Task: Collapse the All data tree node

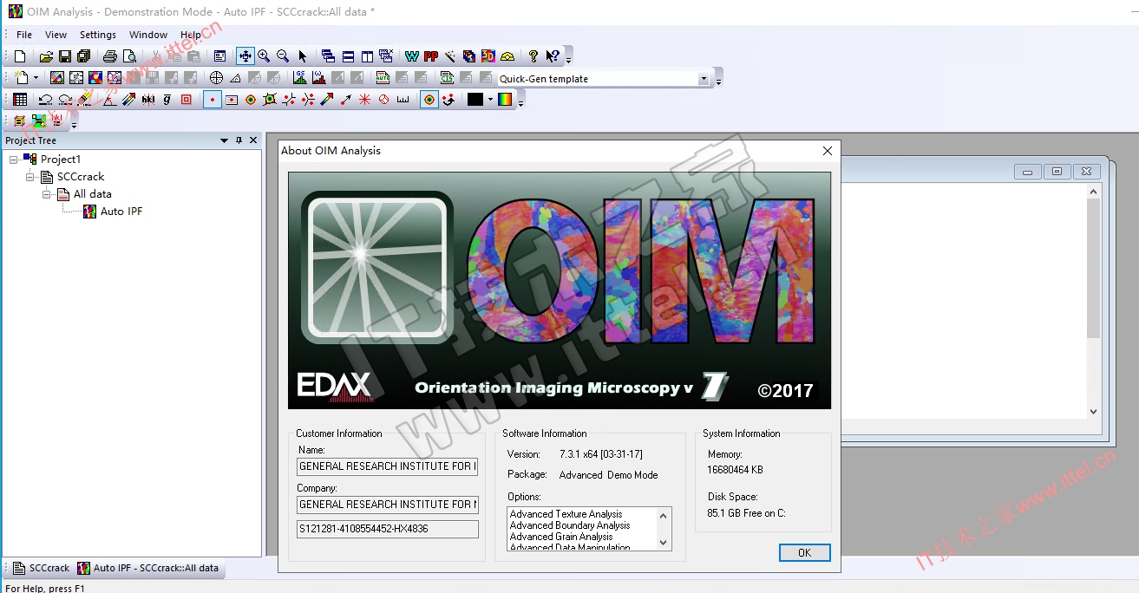Action: pyautogui.click(x=49, y=194)
